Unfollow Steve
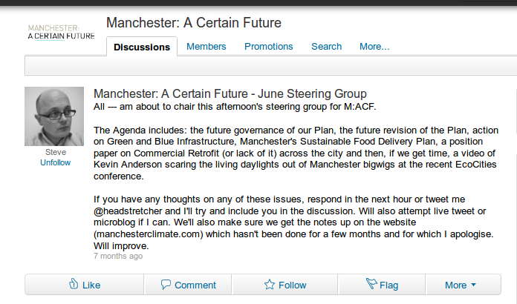Screen dimensions: 517x304 [55, 162]
